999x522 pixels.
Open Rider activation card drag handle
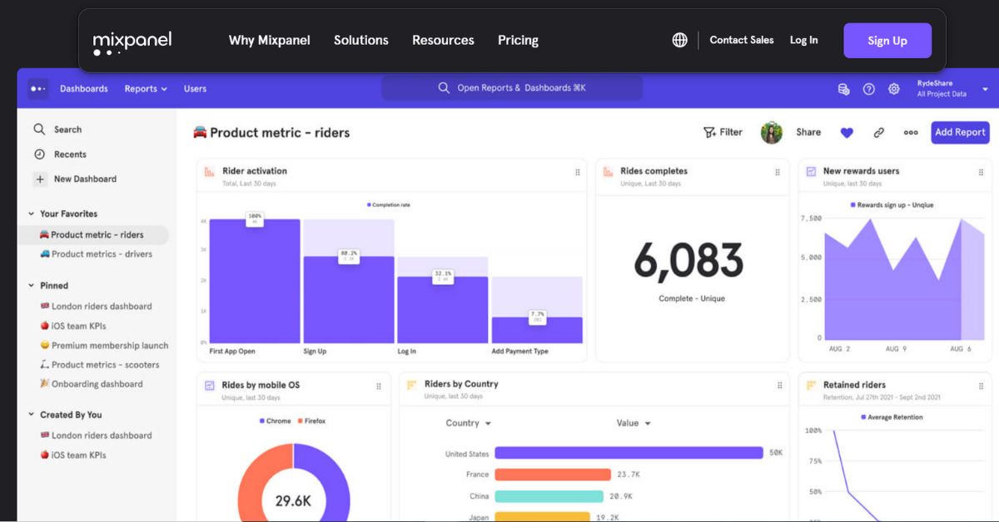point(578,173)
